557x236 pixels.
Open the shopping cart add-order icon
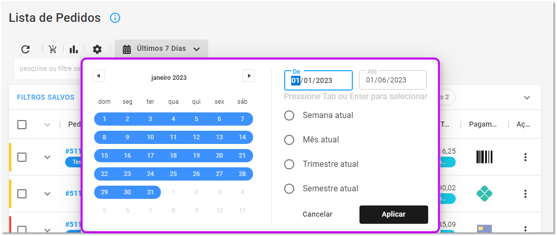[x=53, y=49]
